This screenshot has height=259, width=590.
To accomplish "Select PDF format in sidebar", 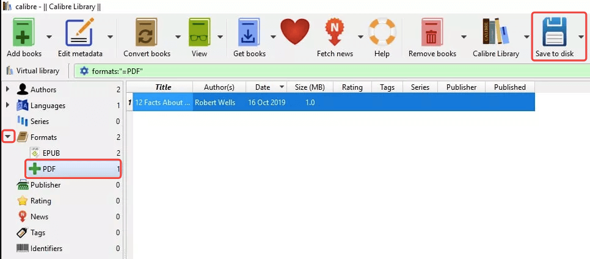I will 49,169.
